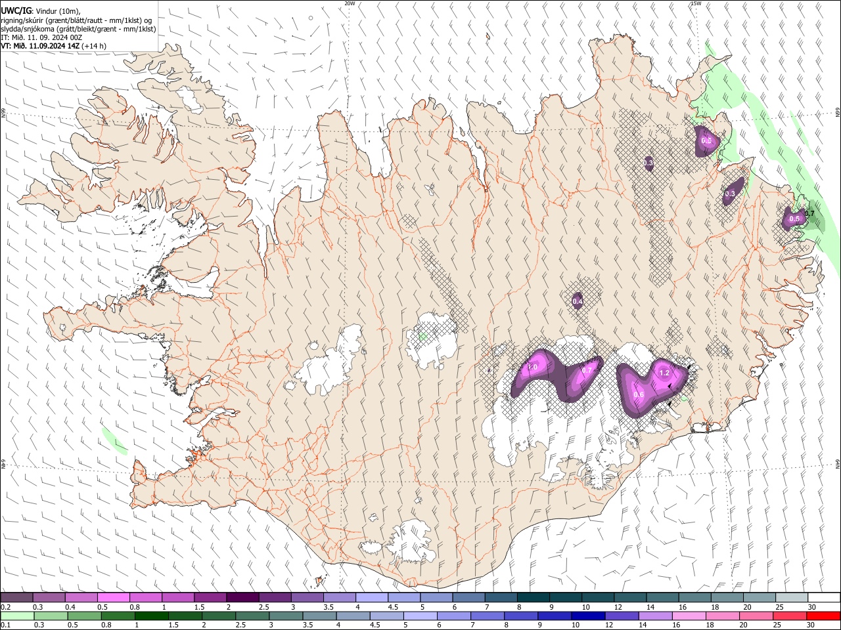The height and width of the screenshot is (630, 841).
Task: Select the upper legend swatch for 1–1.5
Action: click(x=177, y=598)
